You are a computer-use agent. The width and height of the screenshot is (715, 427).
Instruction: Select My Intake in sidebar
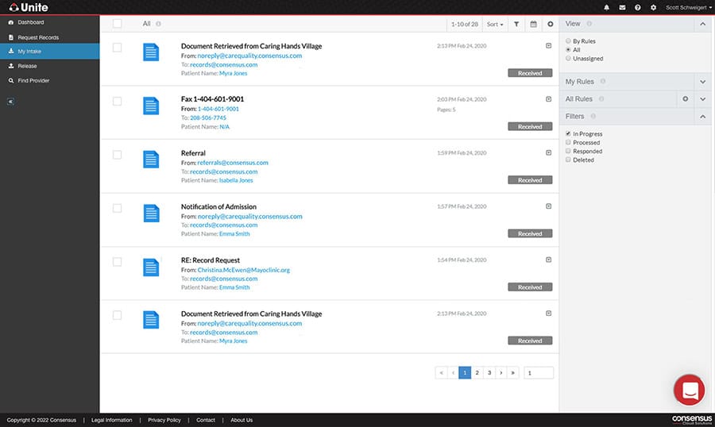50,52
